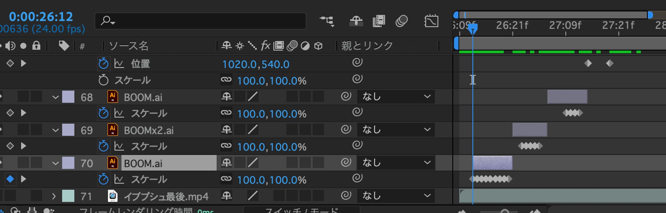Toggle the keyframe diamond on layer 70 スケール
Image resolution: width=666 pixels, height=213 pixels.
10,179
